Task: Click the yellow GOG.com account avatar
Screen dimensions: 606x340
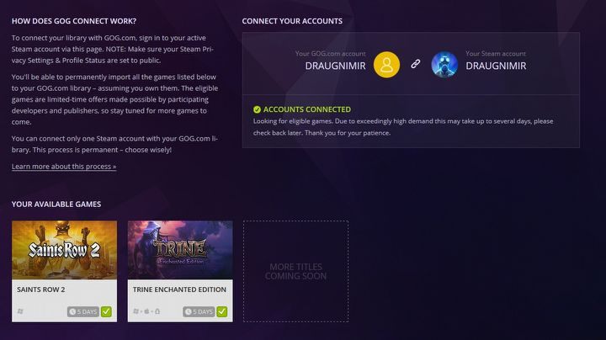Action: pos(386,65)
